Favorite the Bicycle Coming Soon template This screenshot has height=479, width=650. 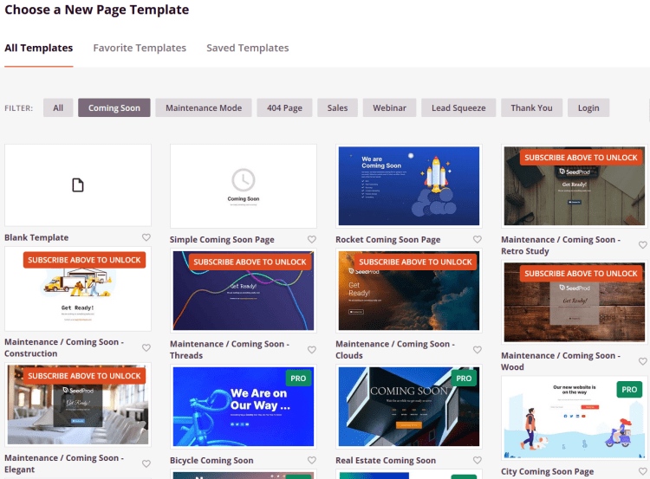pyautogui.click(x=312, y=460)
